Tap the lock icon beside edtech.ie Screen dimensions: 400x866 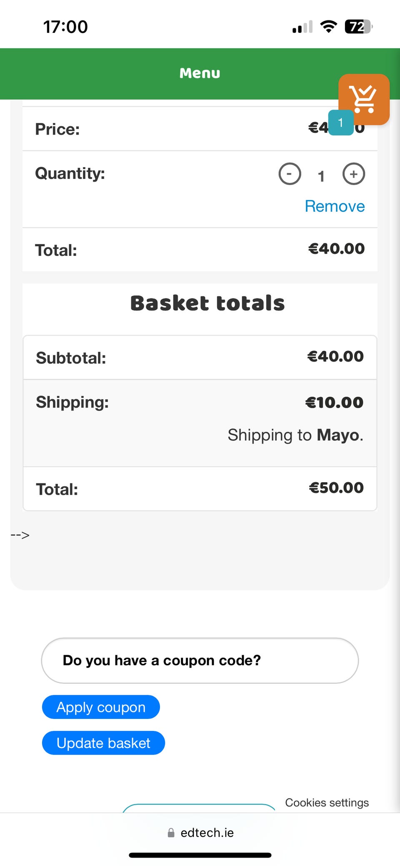coord(171,833)
